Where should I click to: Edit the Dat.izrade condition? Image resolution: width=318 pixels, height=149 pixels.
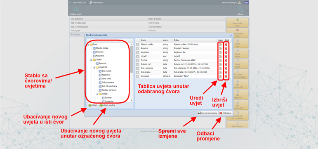[220, 72]
